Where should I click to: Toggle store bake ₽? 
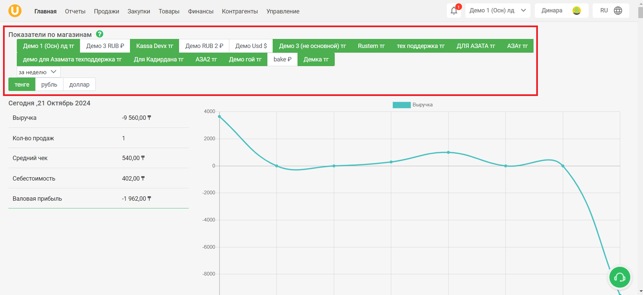coord(282,59)
